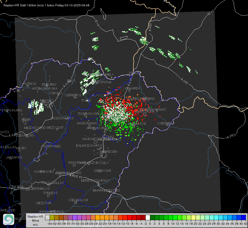Screen dimensions: 248x228
Task: Click the blue Hajdú-Bihar county label
Action: [x=63, y=160]
